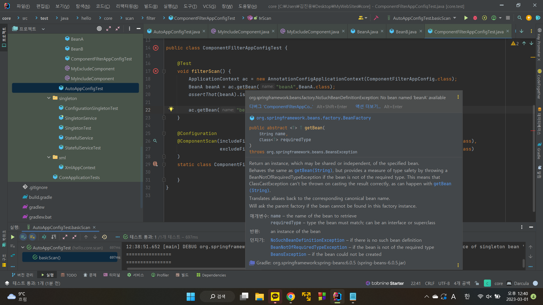This screenshot has height=305, width=543.
Task: Select CoreApplicationTests in project tree
Action: pyautogui.click(x=79, y=177)
